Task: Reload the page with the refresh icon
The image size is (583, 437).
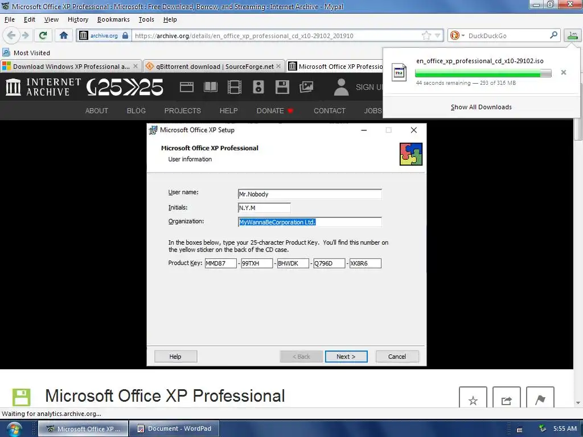Action: (x=43, y=35)
